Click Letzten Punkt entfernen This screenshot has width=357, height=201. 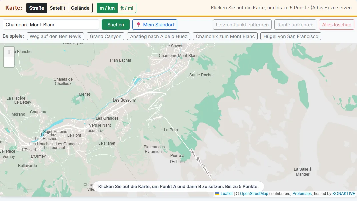coord(242,25)
